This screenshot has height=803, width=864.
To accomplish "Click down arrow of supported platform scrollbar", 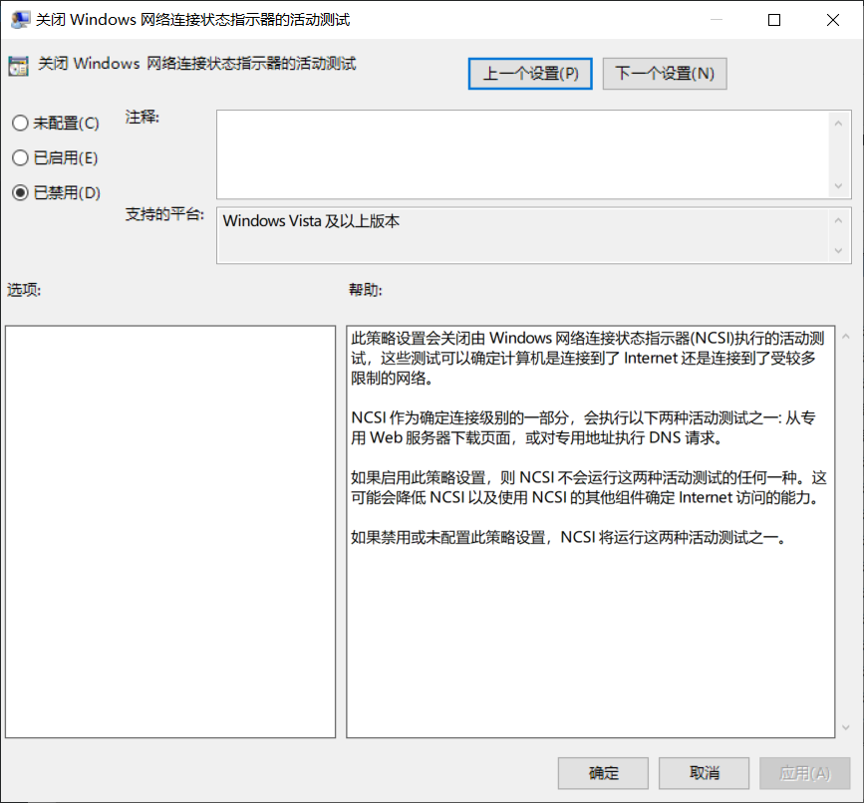I will [x=838, y=251].
